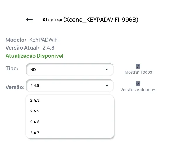169x157 pixels.
Task: Uncheck the Mostrar Todos checkbox
Action: 138,66
